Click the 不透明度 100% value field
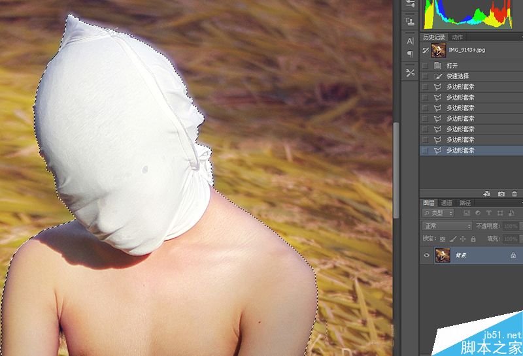This screenshot has height=356, width=523. (x=511, y=226)
